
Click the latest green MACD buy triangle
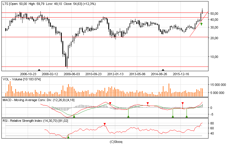point(187,116)
